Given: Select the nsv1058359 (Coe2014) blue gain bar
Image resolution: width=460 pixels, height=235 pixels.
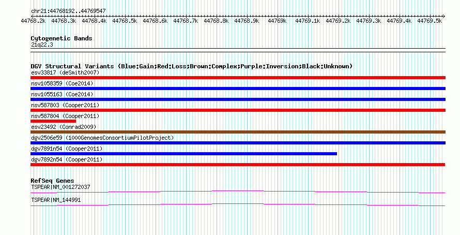Looking at the screenshot, I should click(x=238, y=89).
